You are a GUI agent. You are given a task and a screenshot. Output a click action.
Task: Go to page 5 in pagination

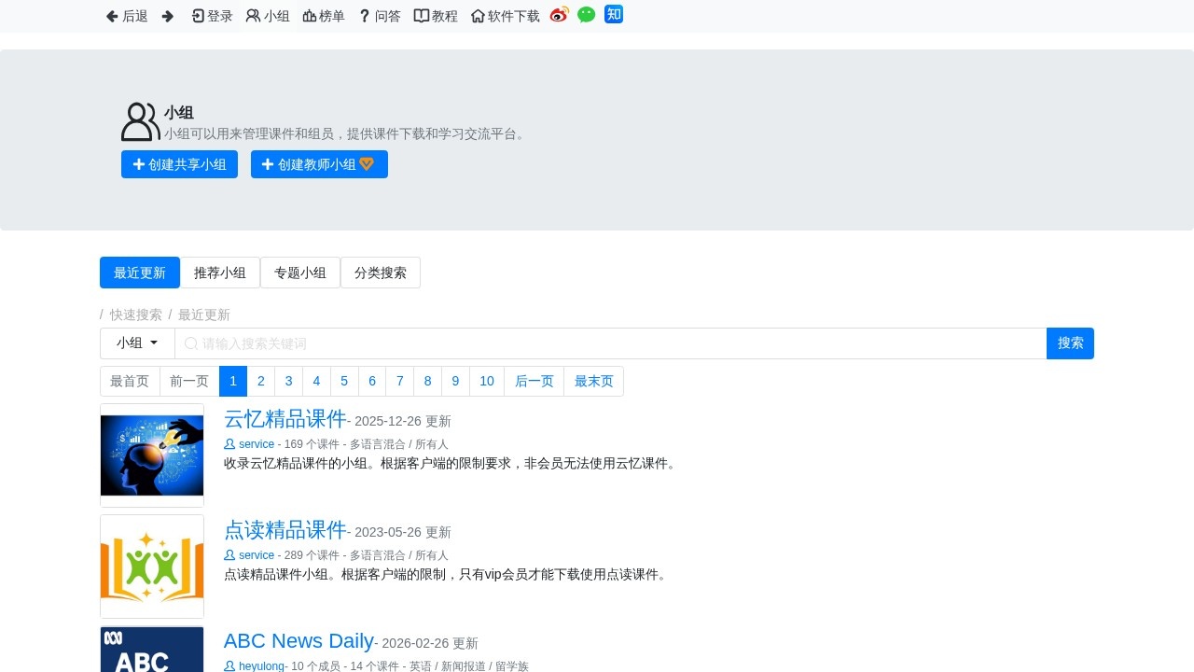[x=344, y=381]
